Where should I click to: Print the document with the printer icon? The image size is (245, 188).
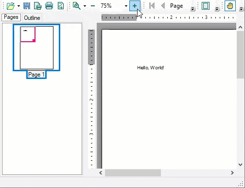pos(49,6)
